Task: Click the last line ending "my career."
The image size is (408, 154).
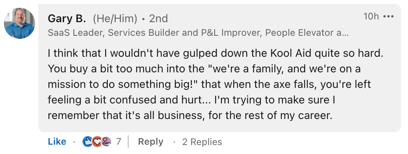Action: click(x=190, y=115)
